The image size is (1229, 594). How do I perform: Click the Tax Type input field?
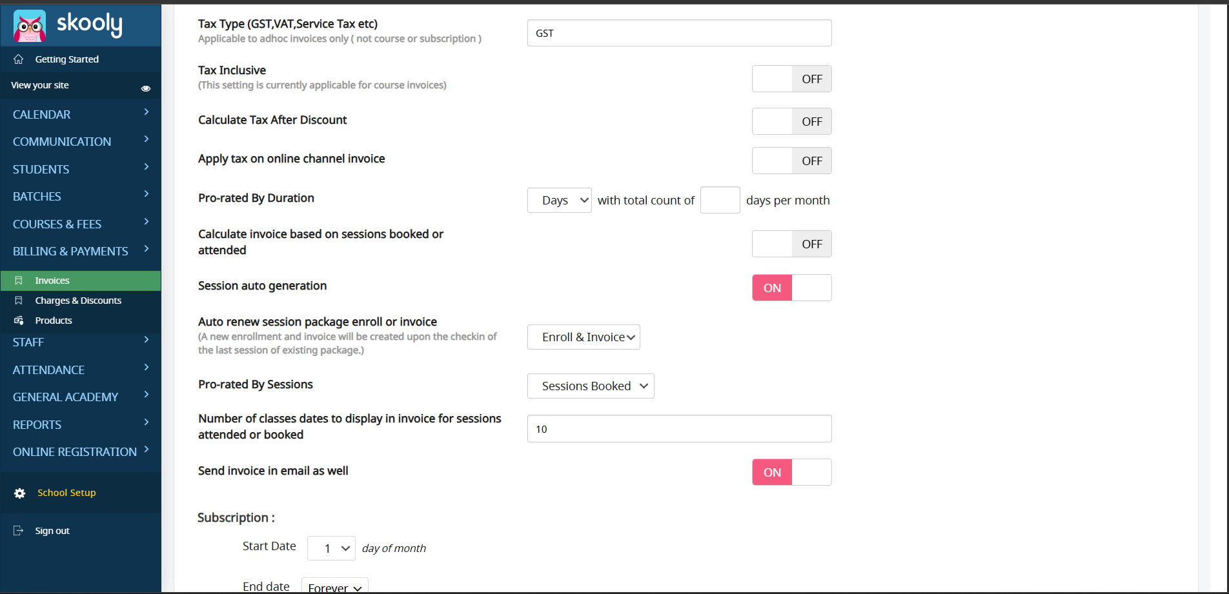[679, 33]
